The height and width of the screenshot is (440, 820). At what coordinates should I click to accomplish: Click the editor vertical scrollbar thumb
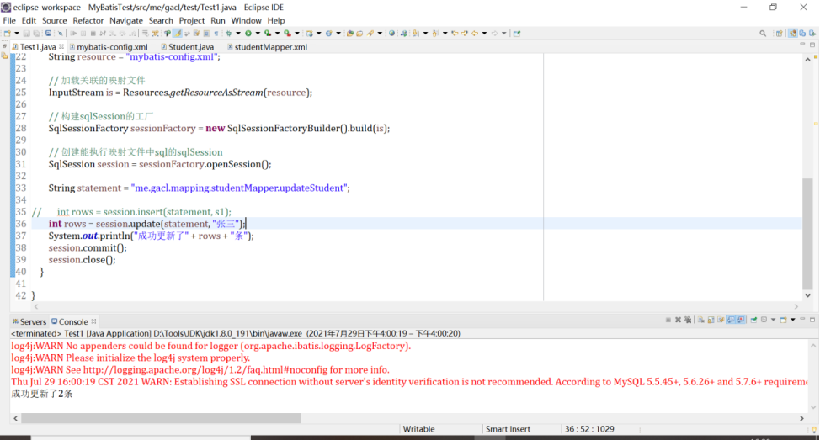point(807,234)
